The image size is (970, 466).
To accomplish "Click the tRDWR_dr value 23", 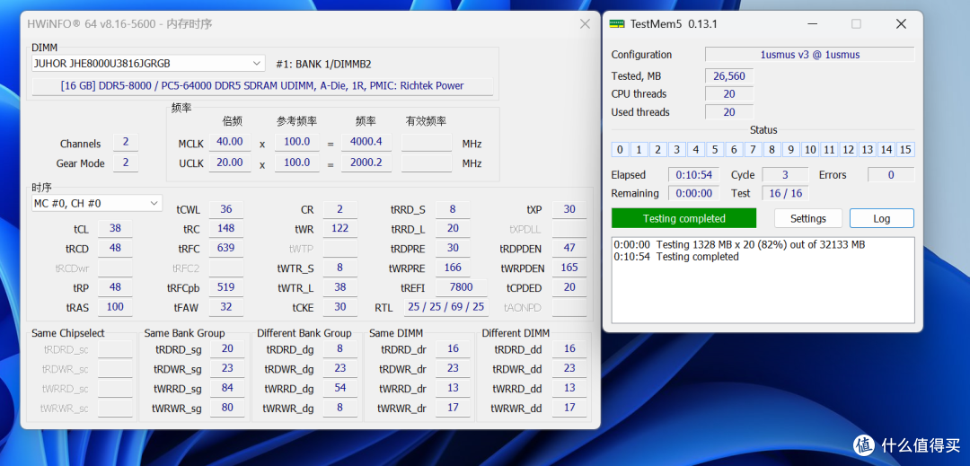I will pos(453,368).
